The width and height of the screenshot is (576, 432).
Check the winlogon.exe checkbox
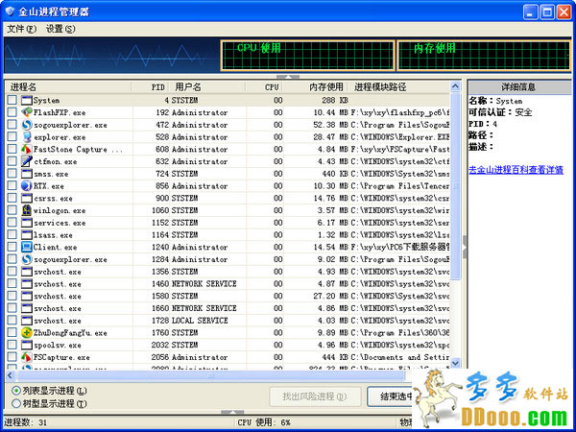pos(12,209)
